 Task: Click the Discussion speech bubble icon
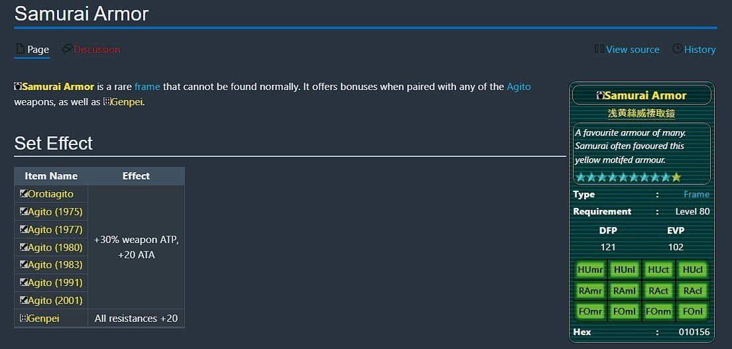pos(66,49)
